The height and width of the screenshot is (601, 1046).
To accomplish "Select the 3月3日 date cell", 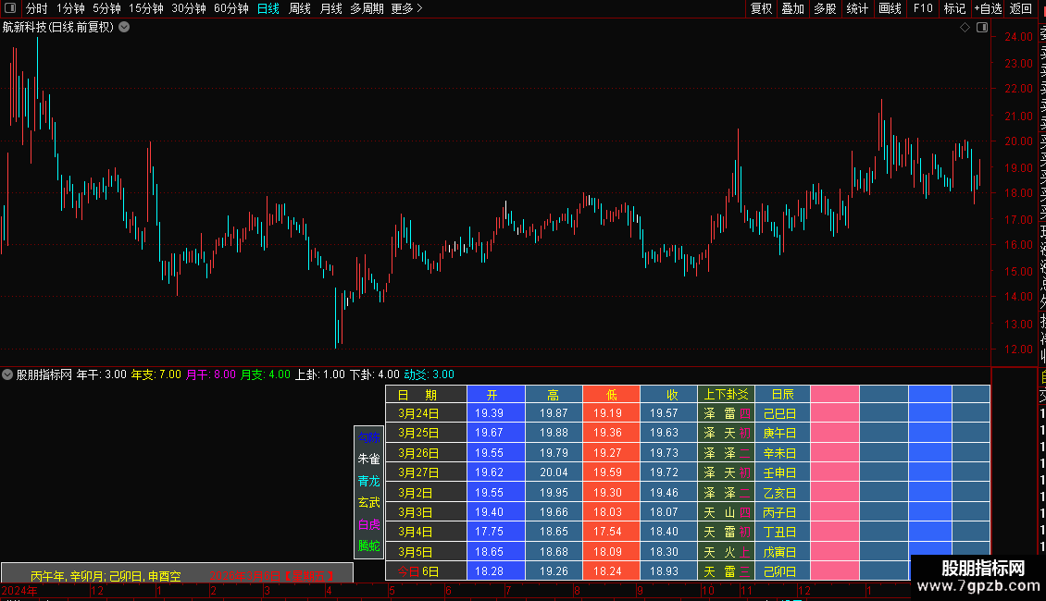I will (427, 512).
